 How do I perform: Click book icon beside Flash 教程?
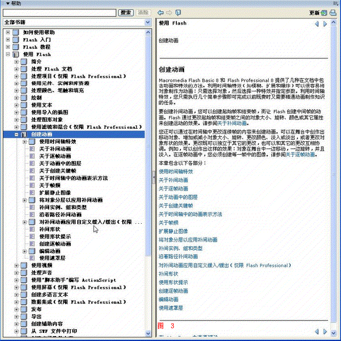click(15, 47)
